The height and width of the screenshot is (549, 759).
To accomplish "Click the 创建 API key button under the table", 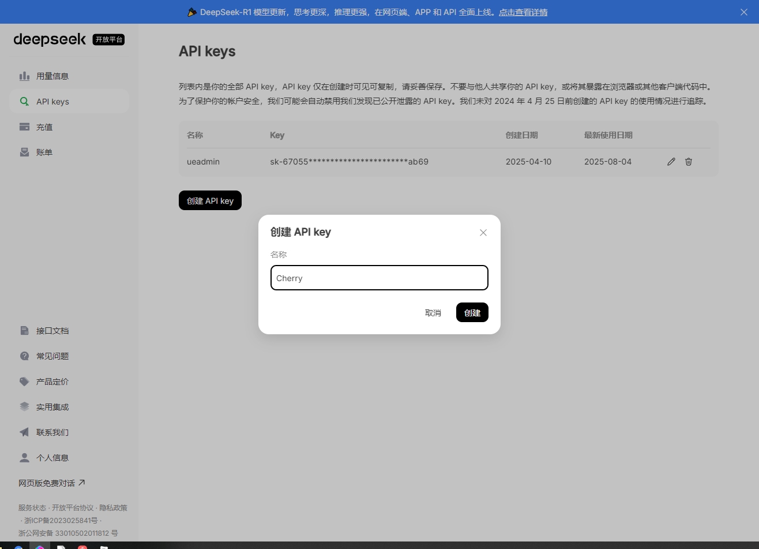I will (x=210, y=200).
